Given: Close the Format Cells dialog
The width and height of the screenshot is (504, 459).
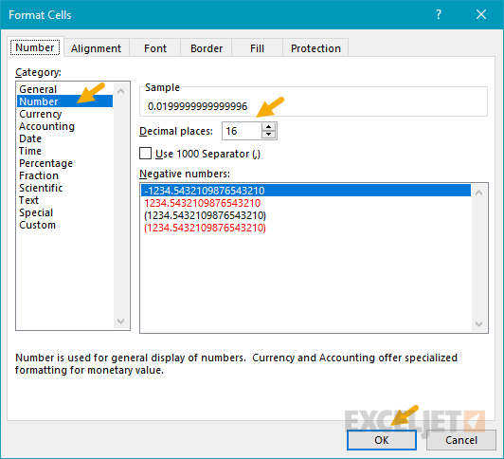Looking at the screenshot, I should [481, 14].
